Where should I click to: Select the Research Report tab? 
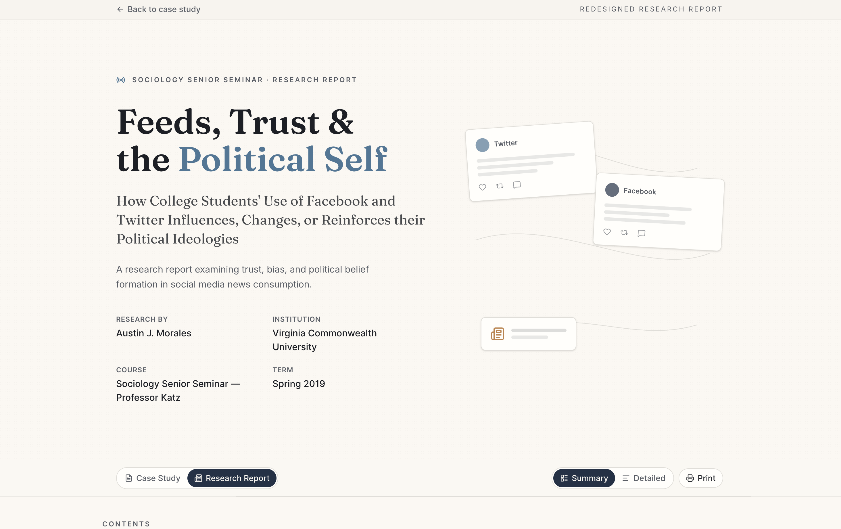[x=232, y=478]
